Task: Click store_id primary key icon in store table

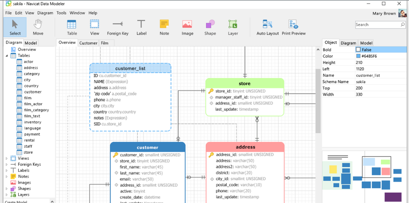Action: tap(211, 91)
